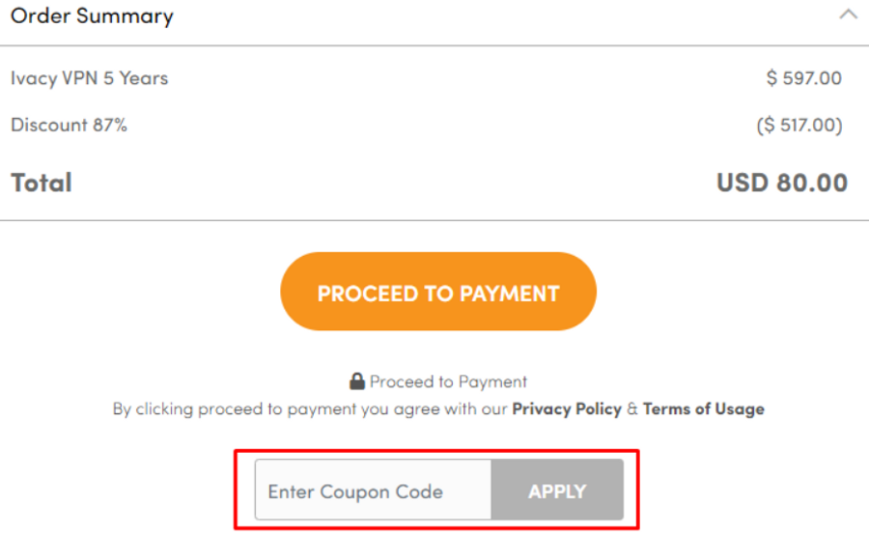
Task: Focus the Enter Coupon Code field
Action: tap(373, 491)
